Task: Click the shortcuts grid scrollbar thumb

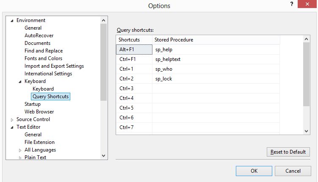Action: (306, 74)
